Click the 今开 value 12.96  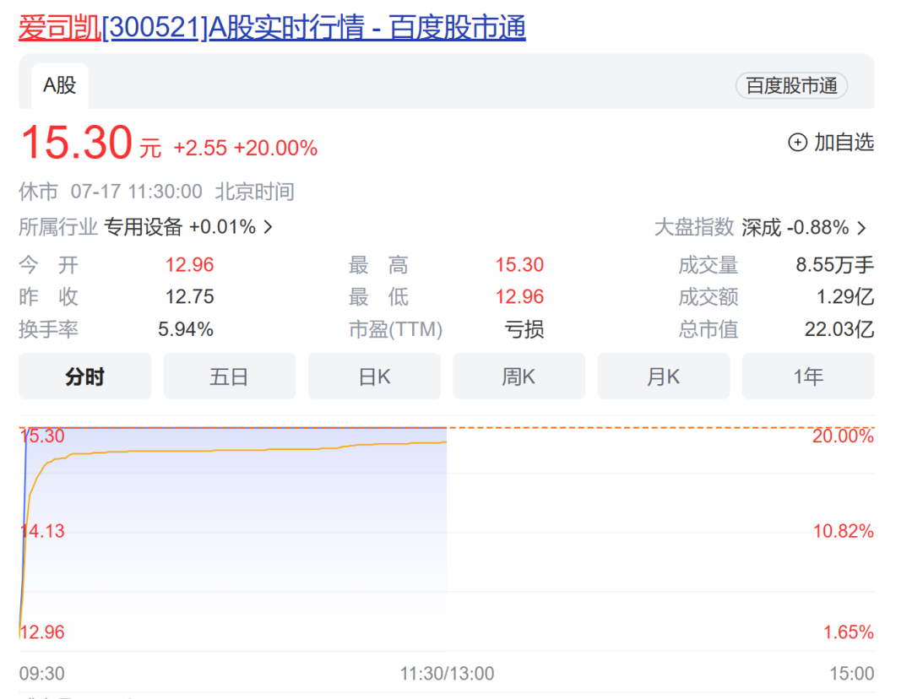(x=190, y=264)
